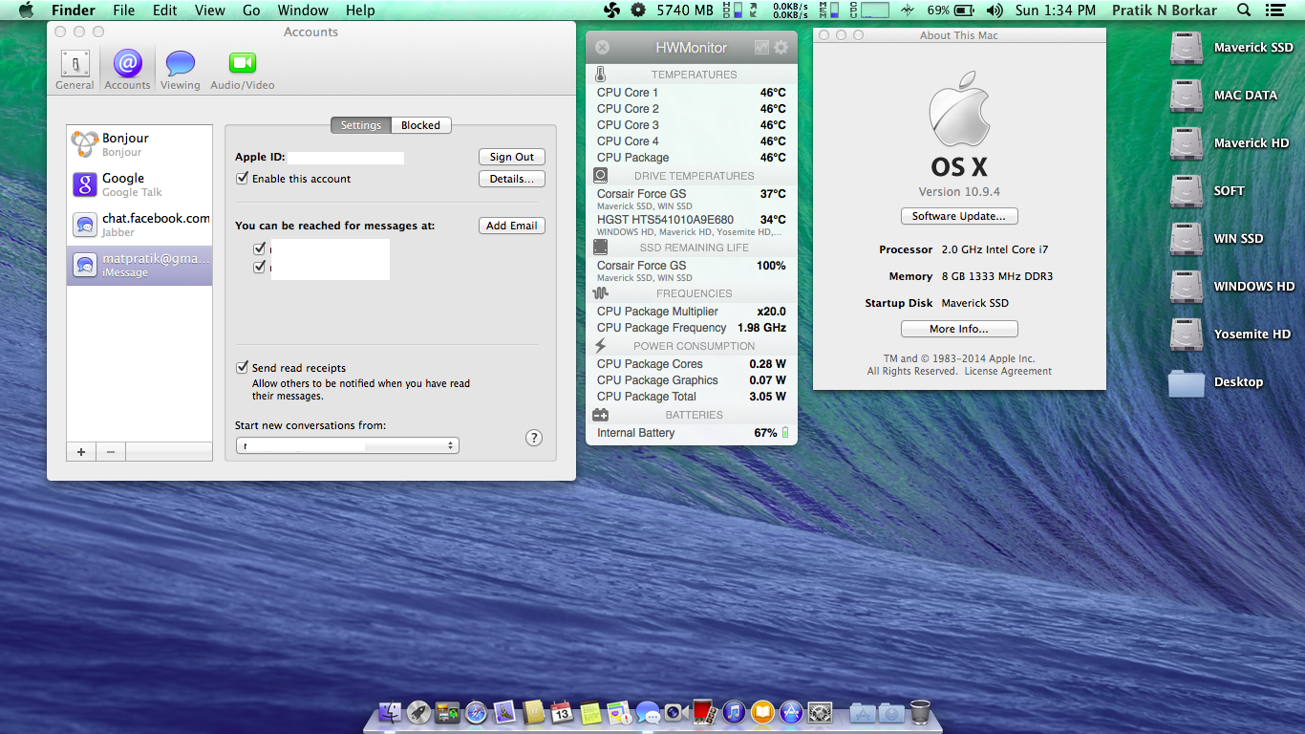This screenshot has width=1305, height=734.
Task: Open the Help menu
Action: point(360,11)
